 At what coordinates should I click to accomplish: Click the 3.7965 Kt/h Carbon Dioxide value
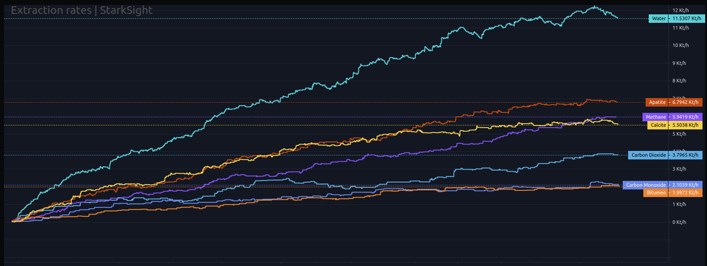click(x=686, y=155)
